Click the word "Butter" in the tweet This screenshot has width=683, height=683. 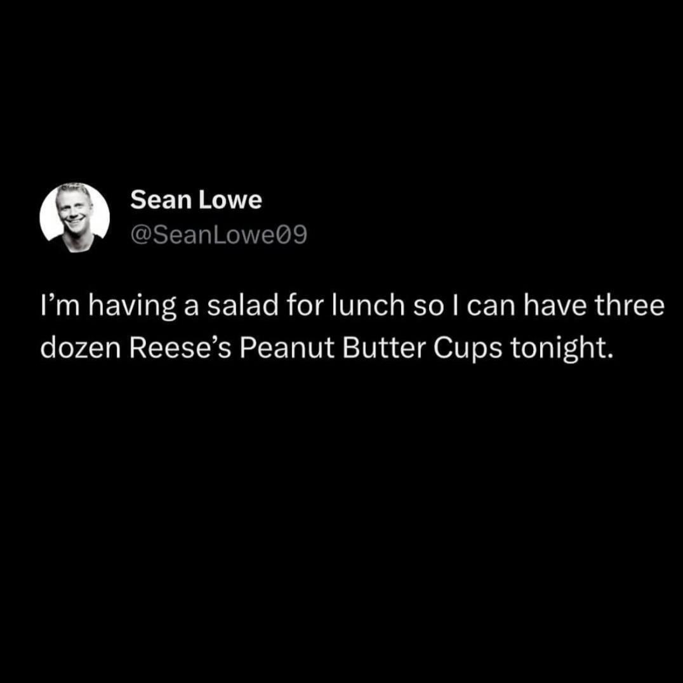tap(384, 348)
